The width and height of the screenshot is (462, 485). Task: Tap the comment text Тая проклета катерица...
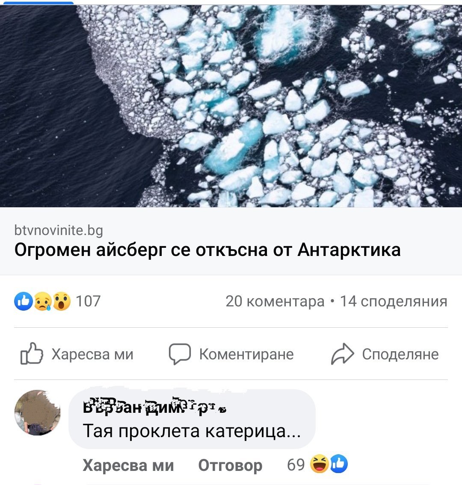coord(192,431)
